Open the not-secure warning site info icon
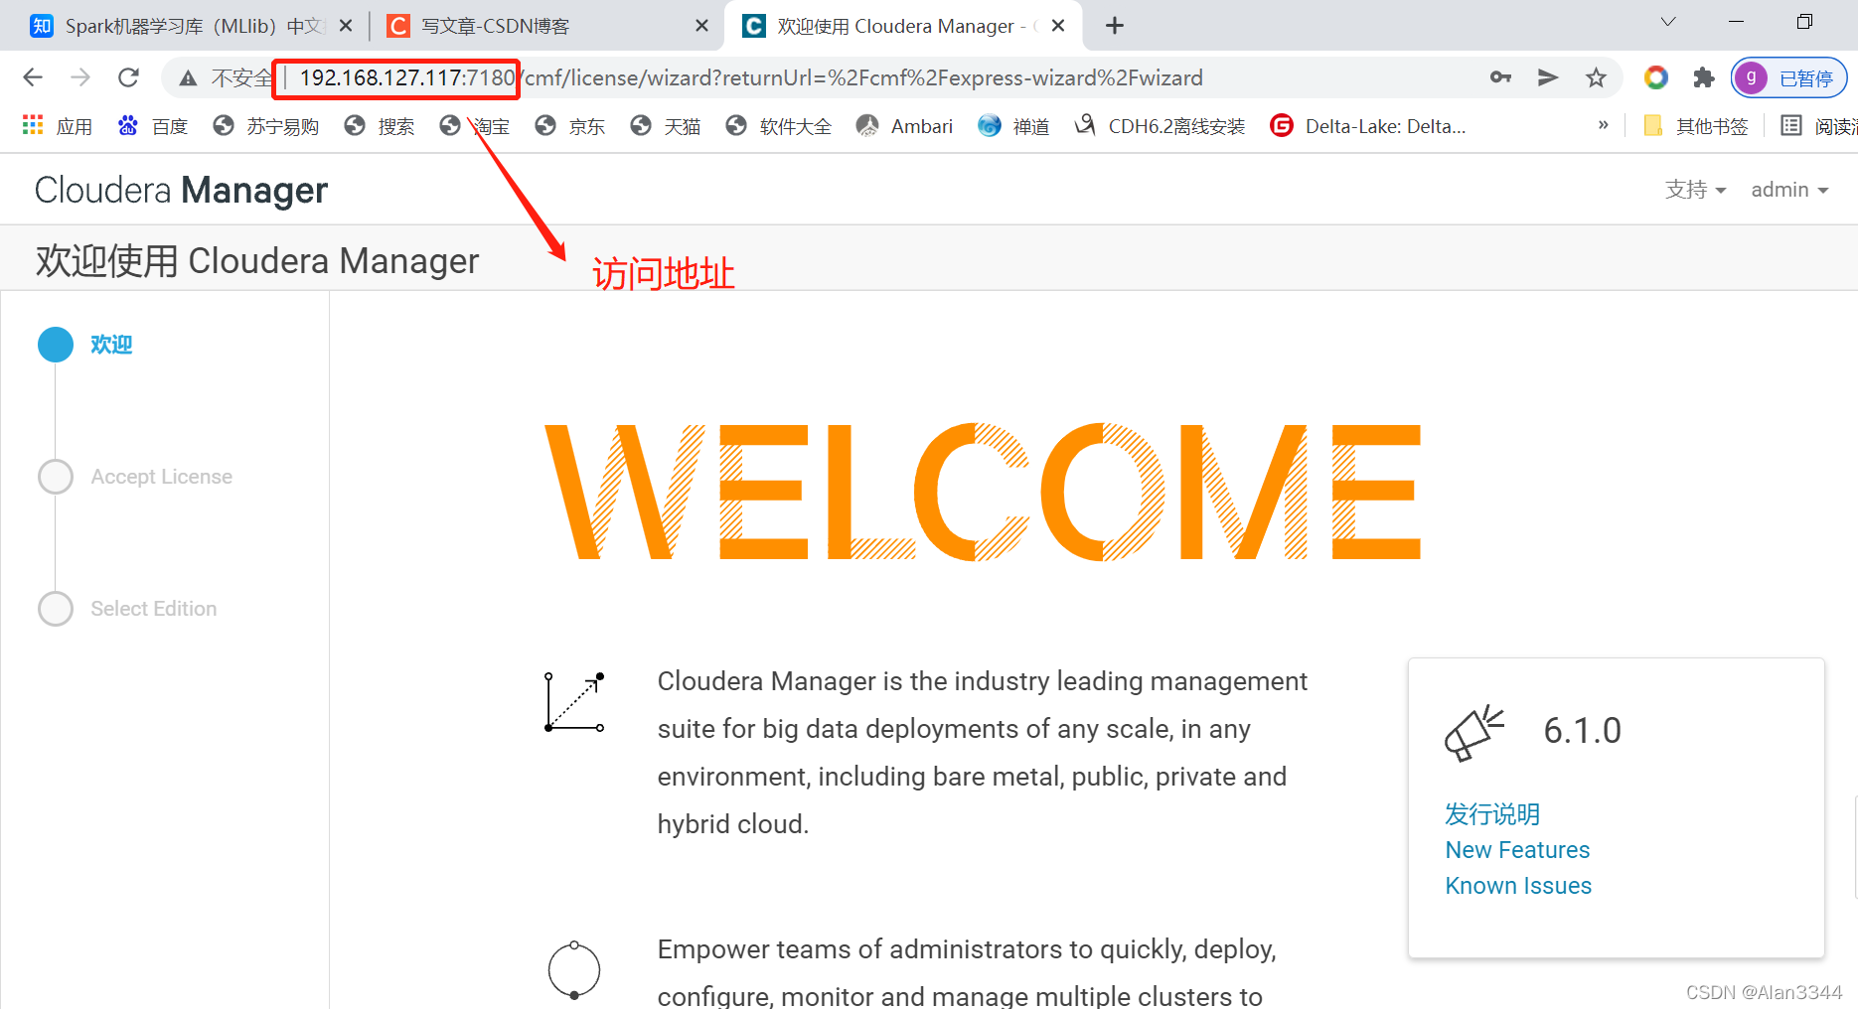Image resolution: width=1858 pixels, height=1009 pixels. [x=188, y=77]
